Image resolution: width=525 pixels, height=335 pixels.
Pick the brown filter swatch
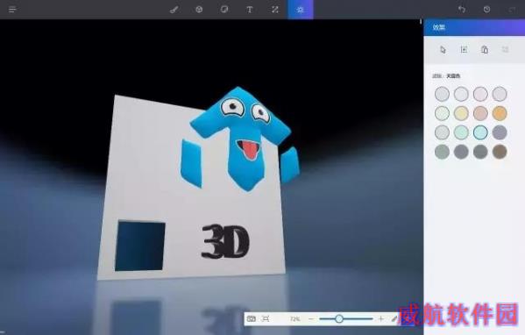pos(500,152)
